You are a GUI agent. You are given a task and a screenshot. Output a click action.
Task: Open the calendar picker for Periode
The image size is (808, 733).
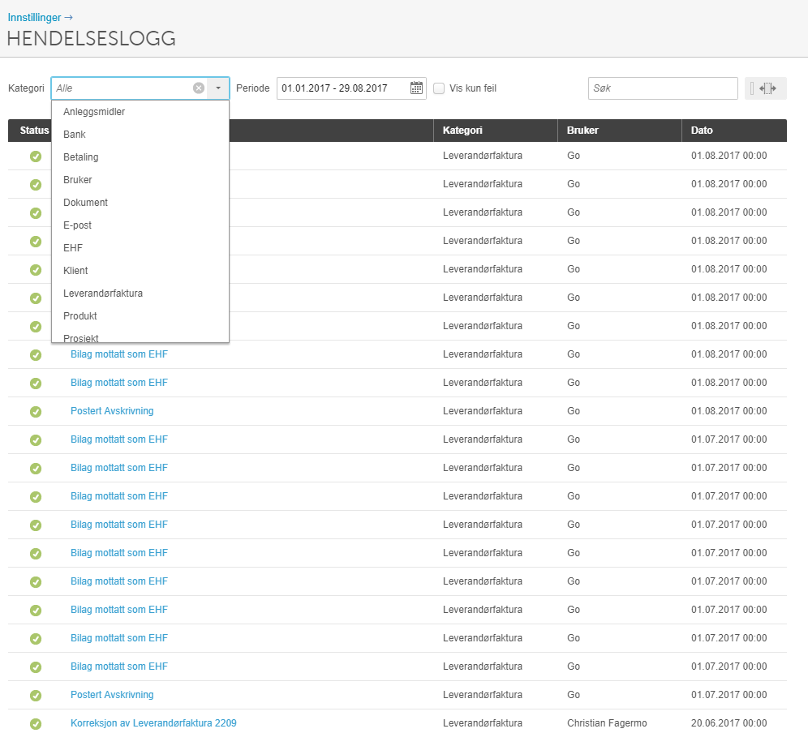point(416,88)
